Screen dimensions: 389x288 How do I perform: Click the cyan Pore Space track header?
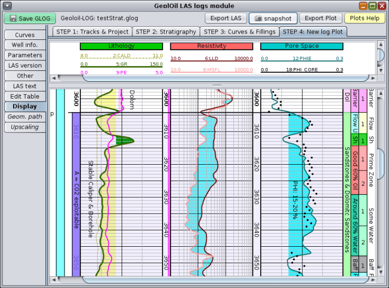pos(301,46)
